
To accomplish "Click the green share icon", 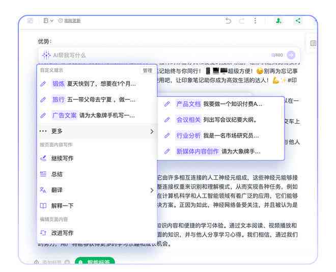I will tap(298, 21).
